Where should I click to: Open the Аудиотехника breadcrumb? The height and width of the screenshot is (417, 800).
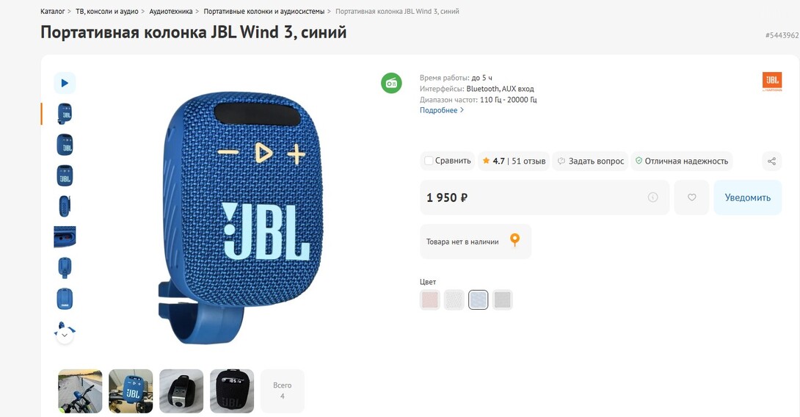coord(171,11)
